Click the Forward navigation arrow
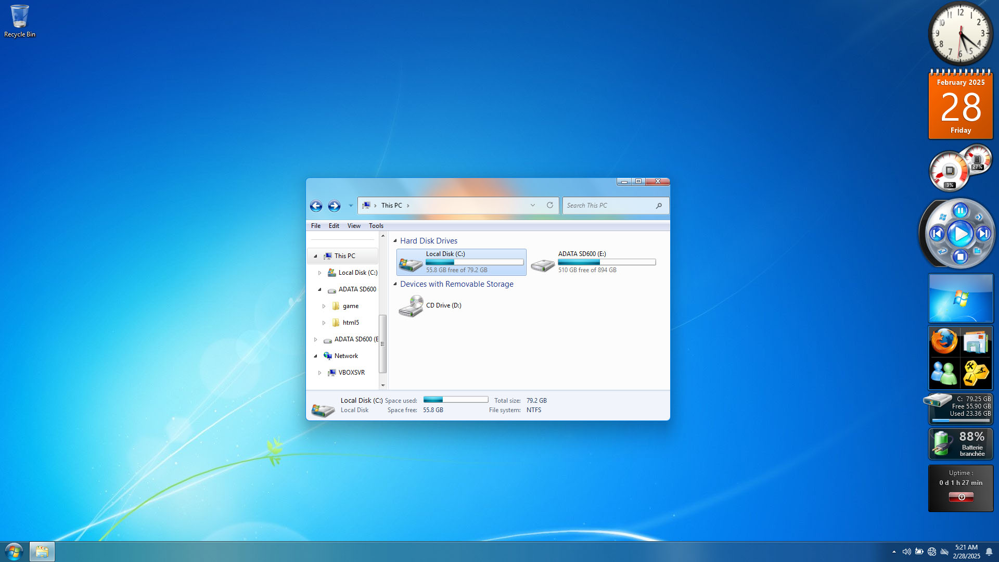Viewport: 999px width, 562px height. click(x=334, y=206)
